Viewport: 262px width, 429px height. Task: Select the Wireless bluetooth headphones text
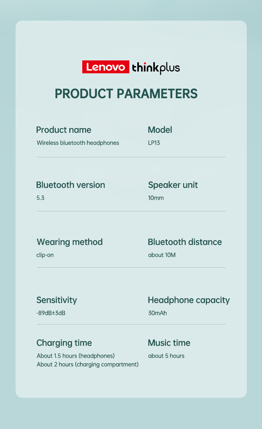(78, 143)
